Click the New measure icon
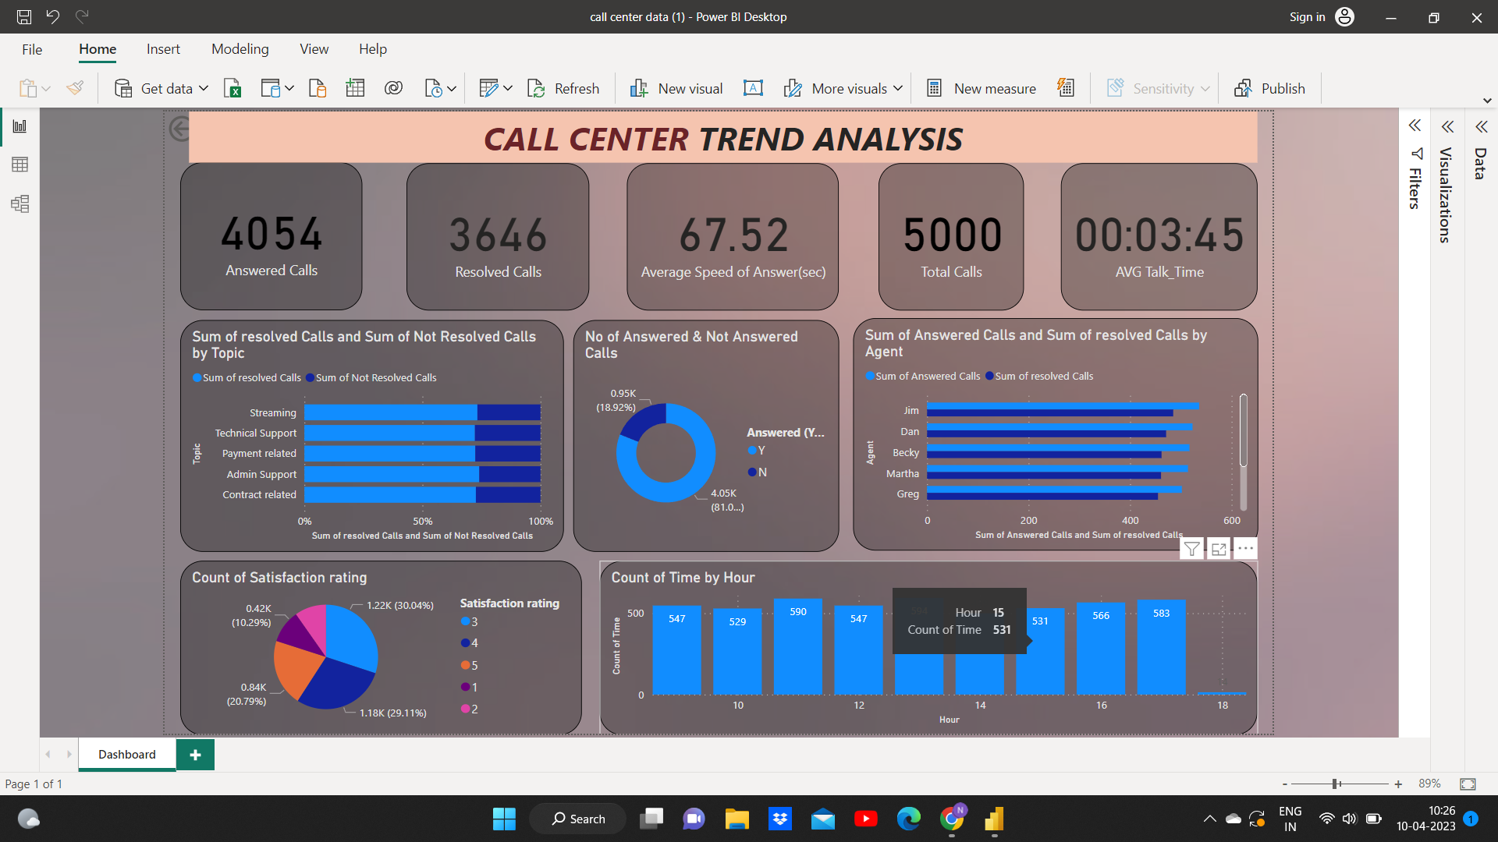Screen dimensions: 1498x842 click(x=934, y=87)
